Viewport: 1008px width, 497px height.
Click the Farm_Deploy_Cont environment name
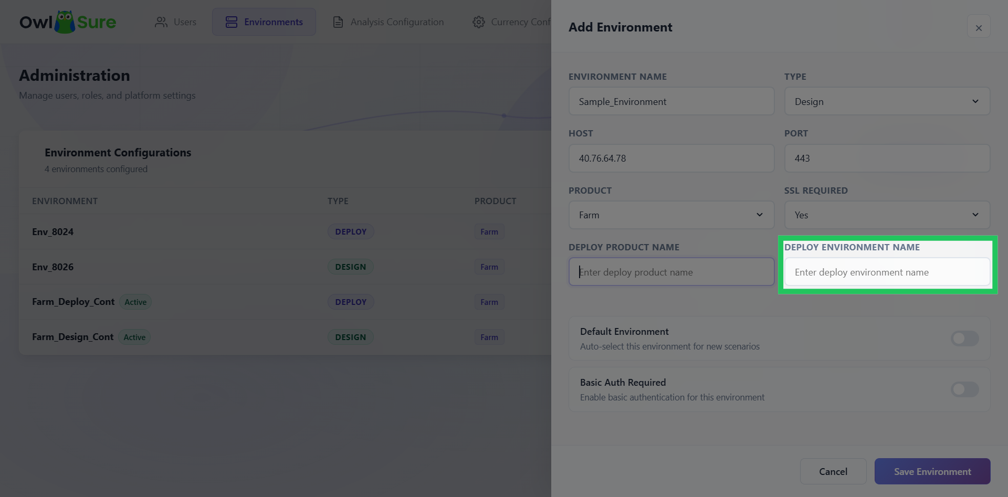[x=73, y=302]
